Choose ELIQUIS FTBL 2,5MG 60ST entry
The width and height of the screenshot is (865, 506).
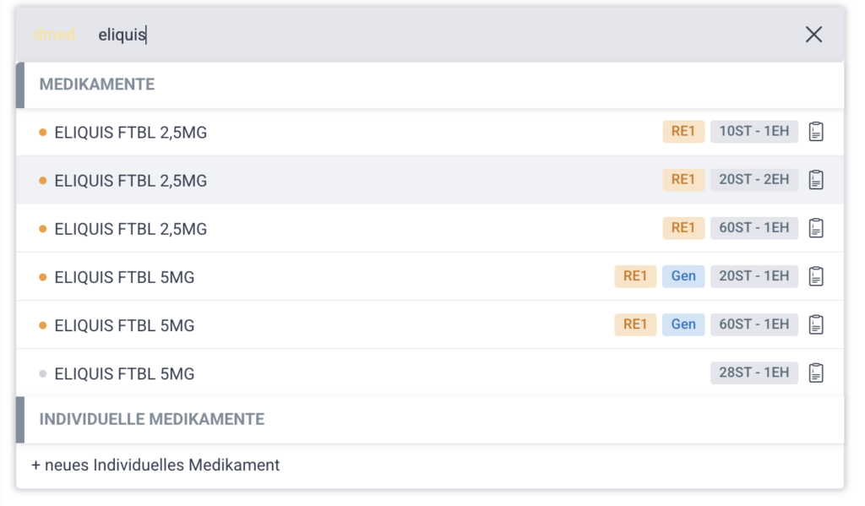(131, 229)
